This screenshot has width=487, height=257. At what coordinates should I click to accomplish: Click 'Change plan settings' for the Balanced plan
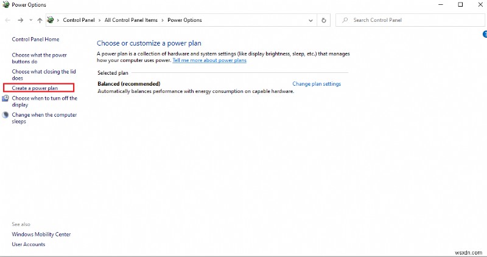click(317, 84)
